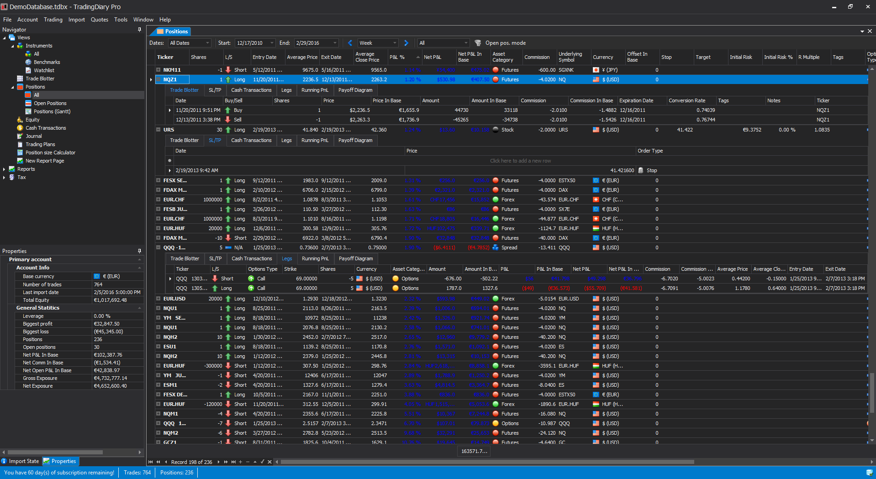The width and height of the screenshot is (876, 479).
Task: Open the Journal view
Action: coord(33,136)
